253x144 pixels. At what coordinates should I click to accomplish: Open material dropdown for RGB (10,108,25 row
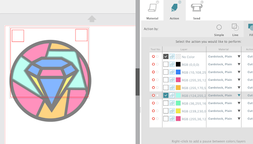[x=239, y=72]
